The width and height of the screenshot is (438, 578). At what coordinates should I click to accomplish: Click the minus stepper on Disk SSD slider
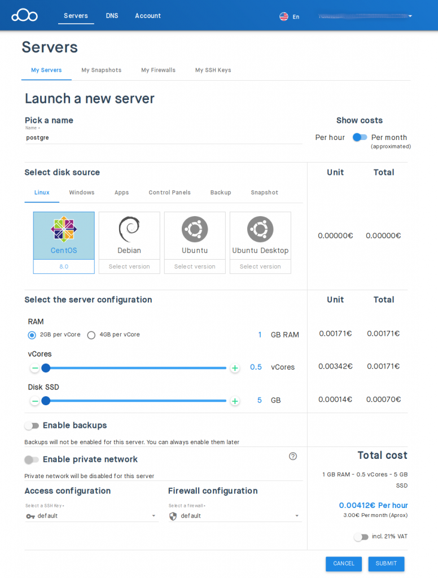34,401
